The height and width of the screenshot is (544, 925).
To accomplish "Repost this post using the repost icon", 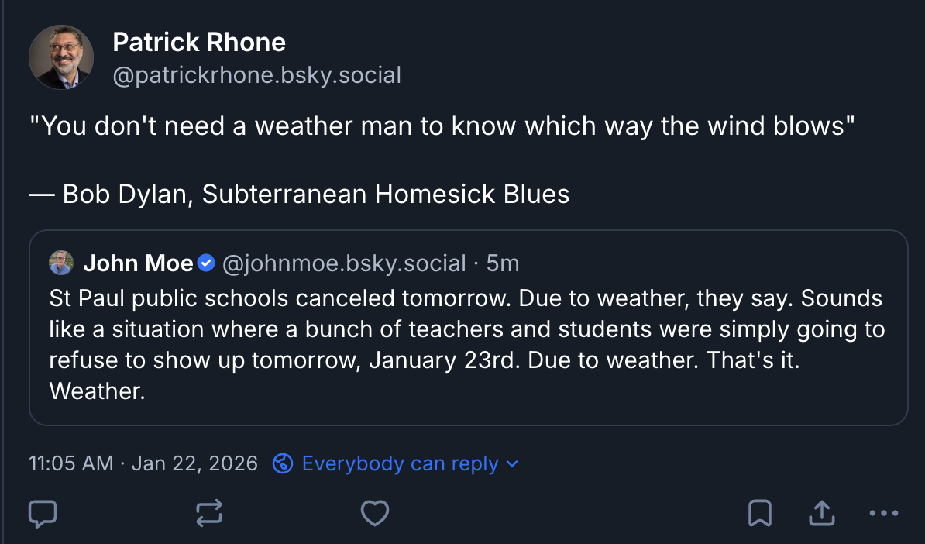I will click(209, 513).
